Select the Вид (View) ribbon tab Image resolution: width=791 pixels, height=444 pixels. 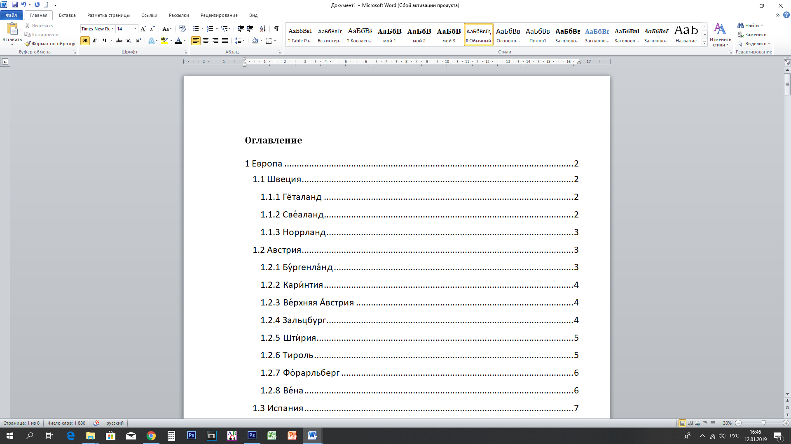pyautogui.click(x=253, y=15)
